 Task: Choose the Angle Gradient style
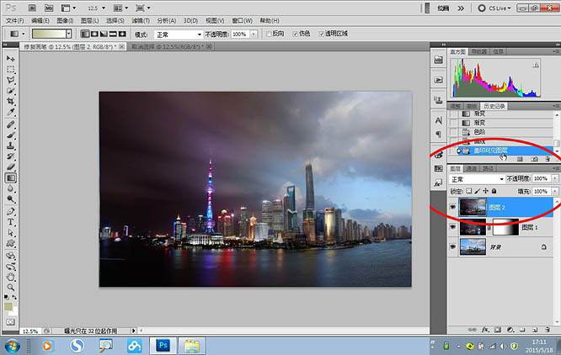pyautogui.click(x=104, y=34)
